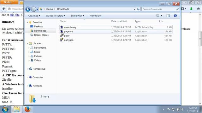Open the recent locations dropdown arrow
202x113 pixels.
(x=37, y=9)
